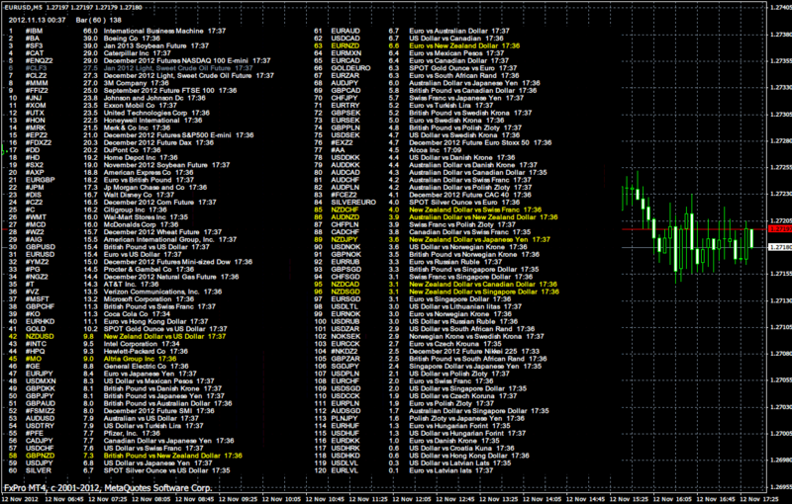This screenshot has height=504, width=792.
Task: Select the 'SILVEREURO' symbol
Action: [x=353, y=203]
